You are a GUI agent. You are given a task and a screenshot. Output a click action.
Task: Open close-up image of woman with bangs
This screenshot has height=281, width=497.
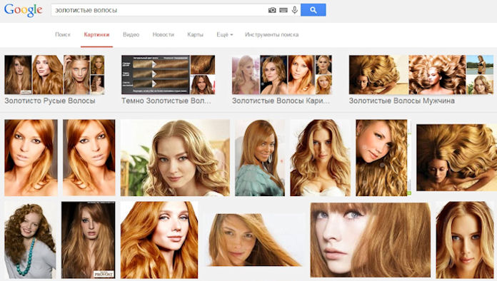point(371,240)
